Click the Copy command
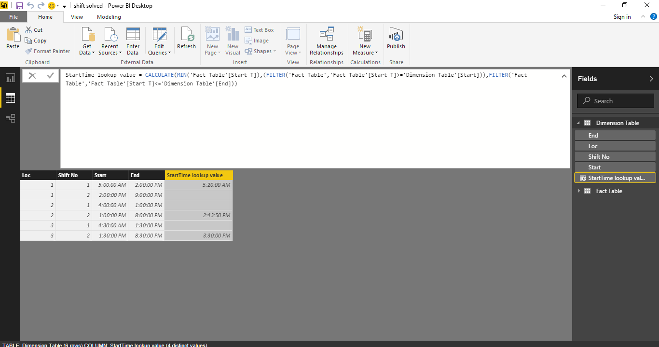The height and width of the screenshot is (347, 659). pyautogui.click(x=36, y=41)
